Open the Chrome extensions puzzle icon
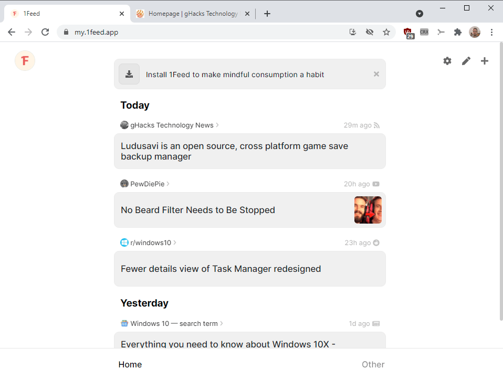This screenshot has height=380, width=503. [457, 32]
